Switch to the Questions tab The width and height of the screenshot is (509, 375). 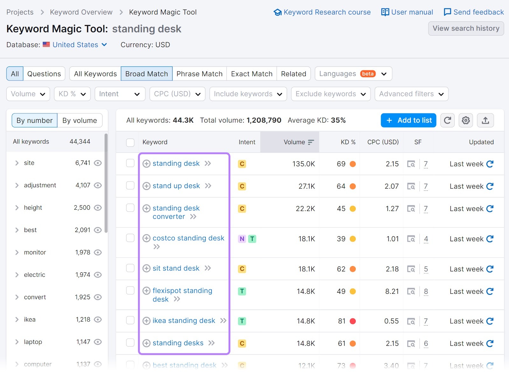point(44,74)
